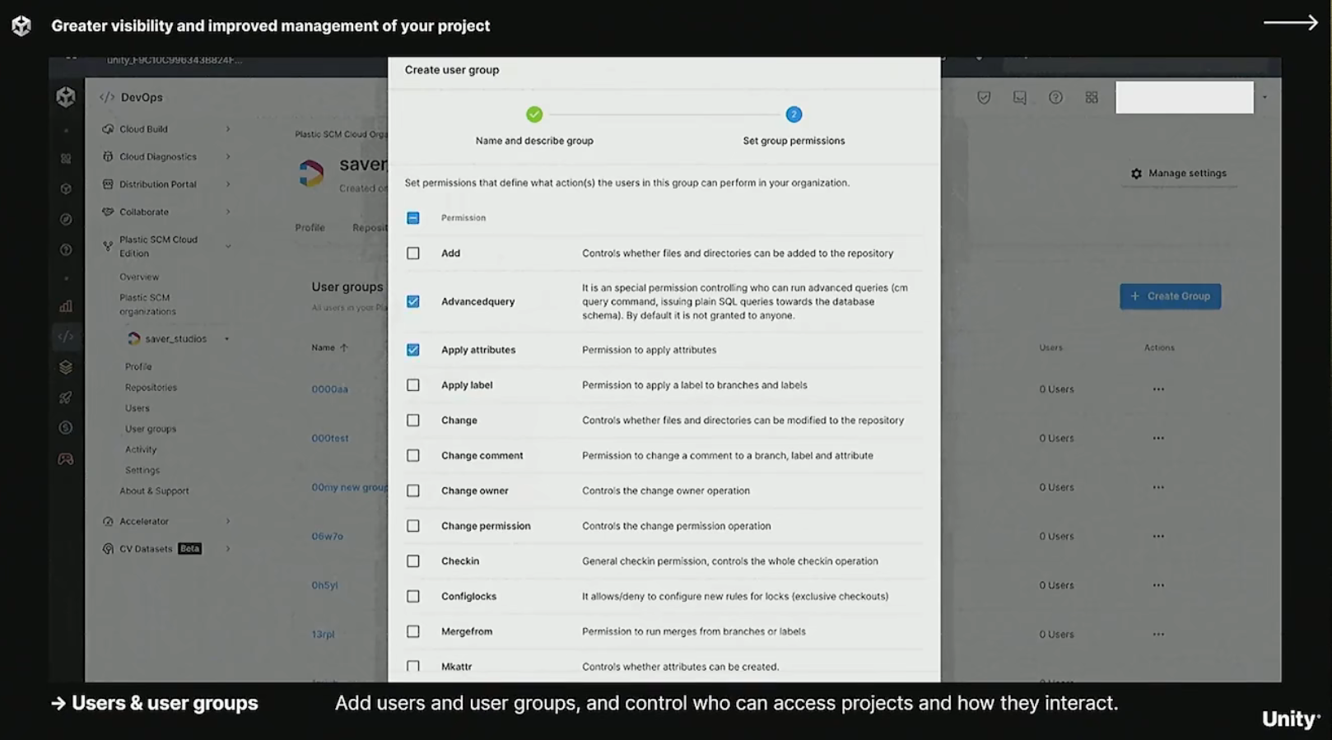Open the game controller icon in left rail
1332x740 pixels.
point(66,458)
